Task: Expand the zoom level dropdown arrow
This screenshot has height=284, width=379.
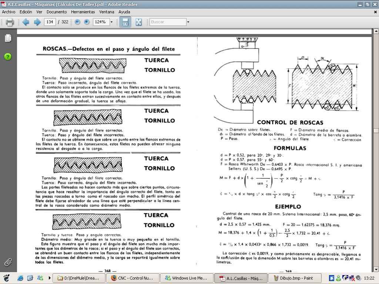Action: pyautogui.click(x=112, y=22)
